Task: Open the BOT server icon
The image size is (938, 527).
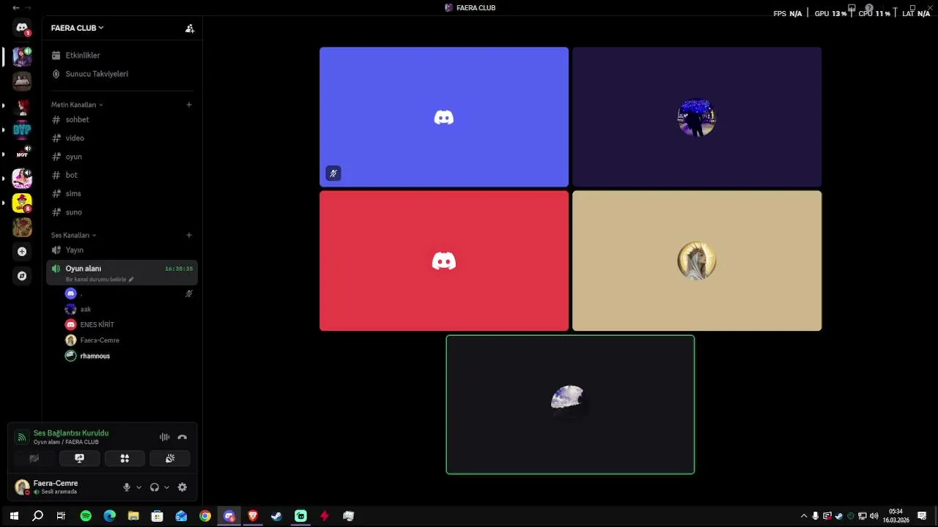Action: click(22, 153)
